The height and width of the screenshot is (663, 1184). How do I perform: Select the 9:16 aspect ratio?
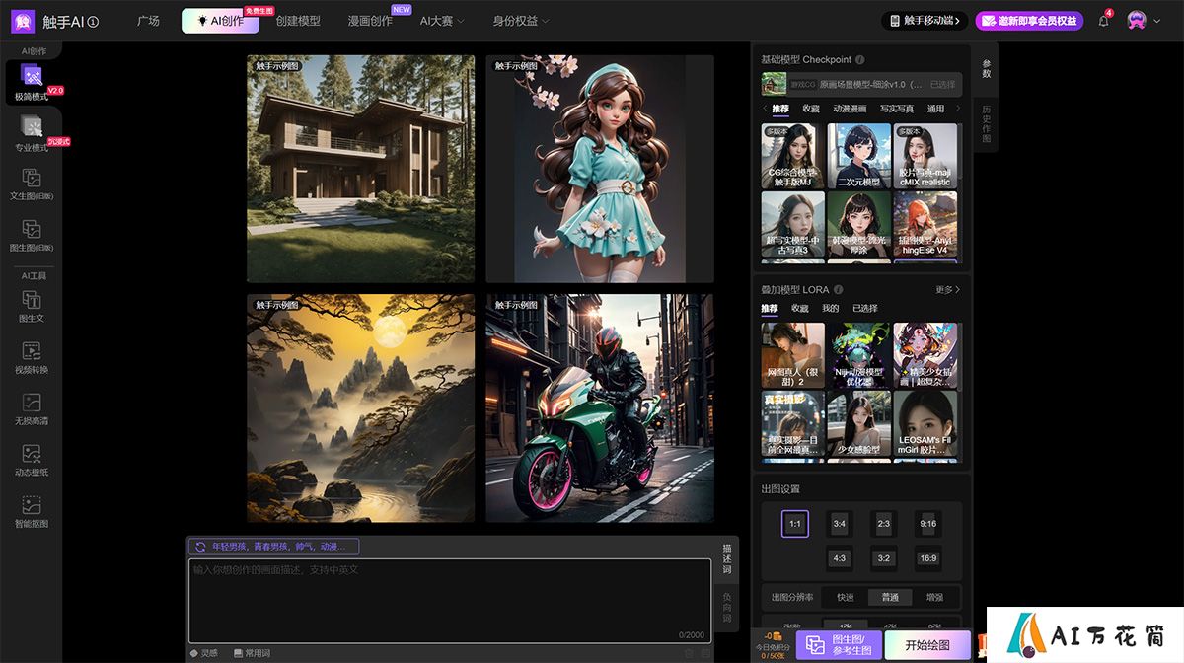927,524
